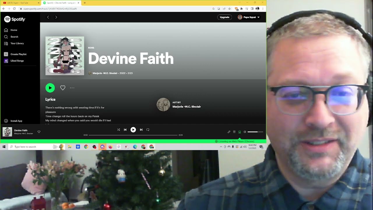
Task: Open Firefox from the taskbar
Action: click(x=110, y=147)
